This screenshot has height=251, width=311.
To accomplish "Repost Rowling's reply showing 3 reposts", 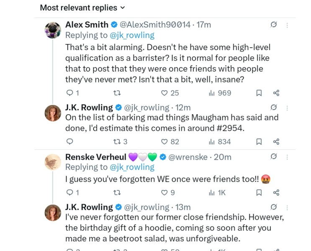I will point(117,141).
